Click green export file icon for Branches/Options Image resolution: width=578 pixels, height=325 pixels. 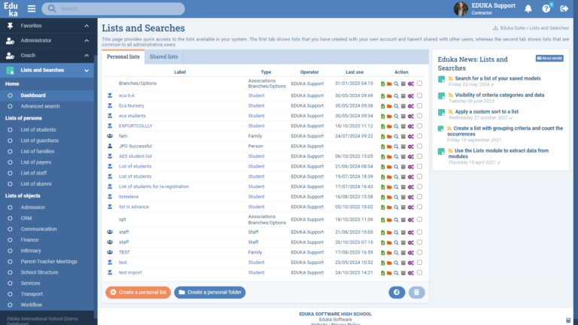click(382, 84)
